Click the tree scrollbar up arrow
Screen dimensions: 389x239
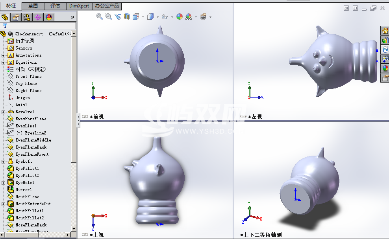[74, 33]
